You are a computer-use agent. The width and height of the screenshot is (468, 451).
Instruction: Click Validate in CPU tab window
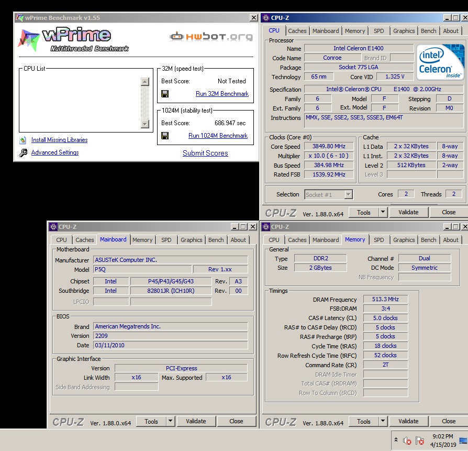click(408, 212)
